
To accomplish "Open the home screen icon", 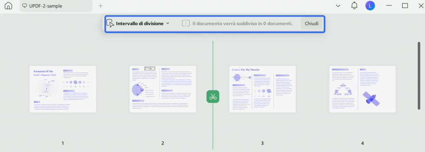I will [8, 6].
